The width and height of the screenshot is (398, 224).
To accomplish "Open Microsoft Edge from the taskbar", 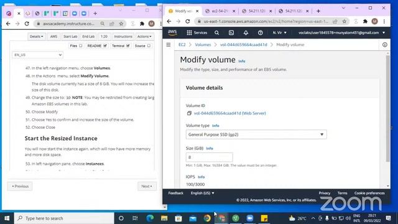I will 150,218.
